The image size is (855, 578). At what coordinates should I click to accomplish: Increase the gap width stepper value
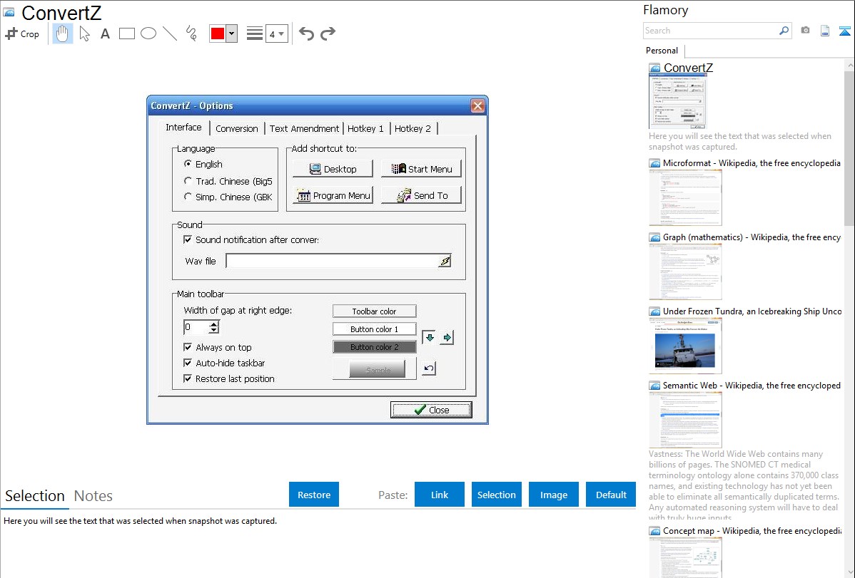[213, 324]
